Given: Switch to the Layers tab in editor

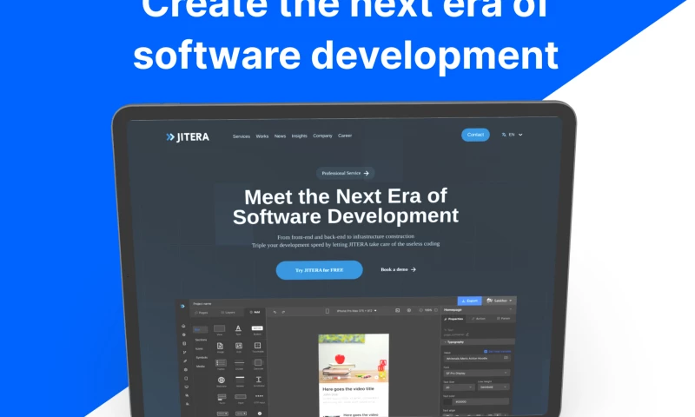Looking at the screenshot, I should (228, 313).
